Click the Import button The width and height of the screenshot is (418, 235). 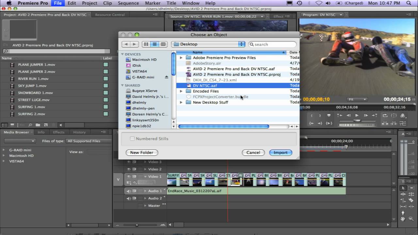click(281, 152)
